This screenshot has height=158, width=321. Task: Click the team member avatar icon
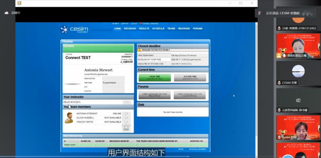tap(69, 118)
